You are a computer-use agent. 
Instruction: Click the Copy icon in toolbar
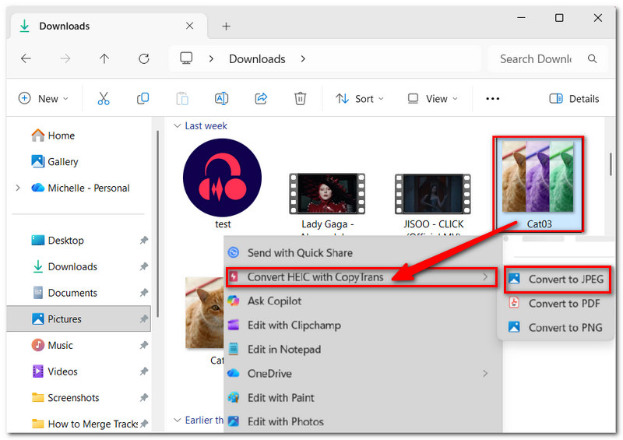coord(143,98)
